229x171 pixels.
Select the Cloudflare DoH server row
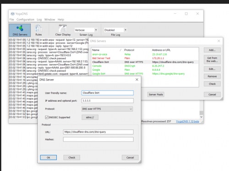[145, 62]
